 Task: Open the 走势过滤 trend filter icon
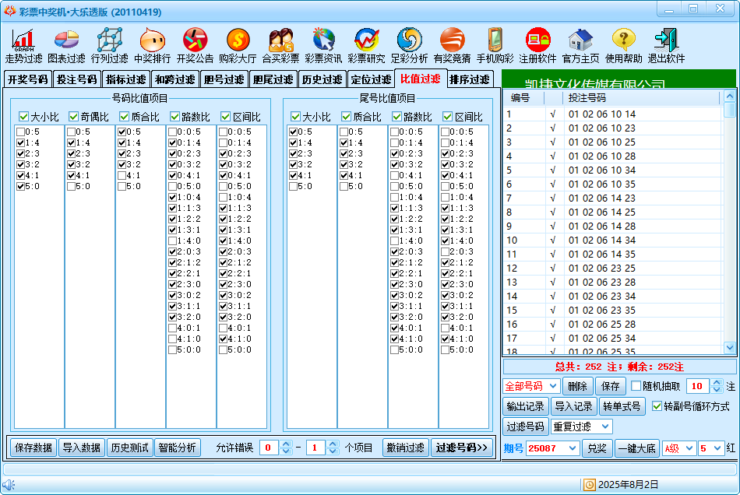[23, 45]
